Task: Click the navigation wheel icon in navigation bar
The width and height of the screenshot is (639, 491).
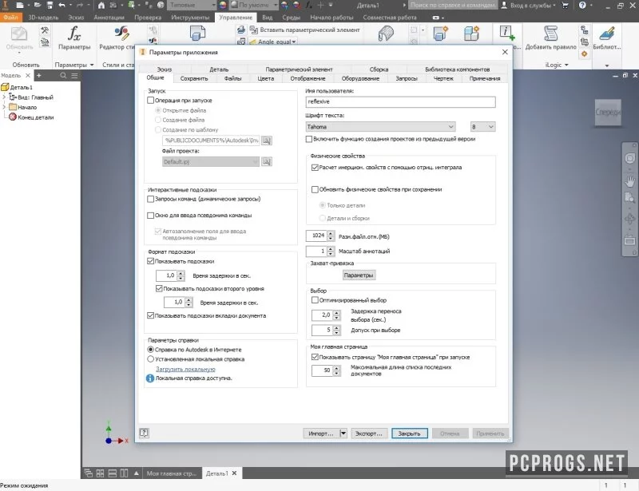Action: pyautogui.click(x=630, y=159)
